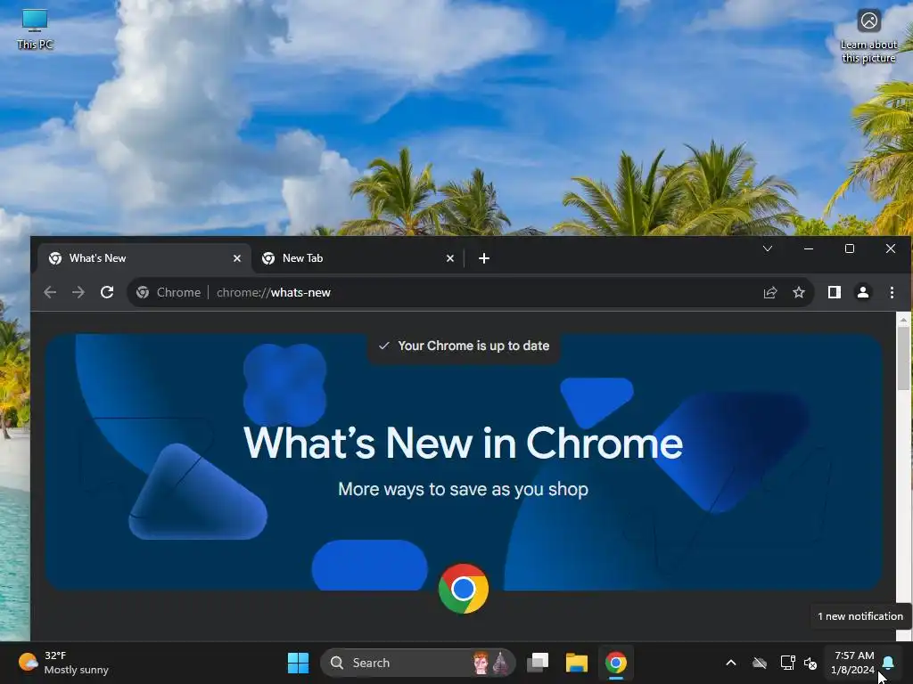Viewport: 913px width, 684px height.
Task: Open the notification bell icon
Action: (x=889, y=663)
